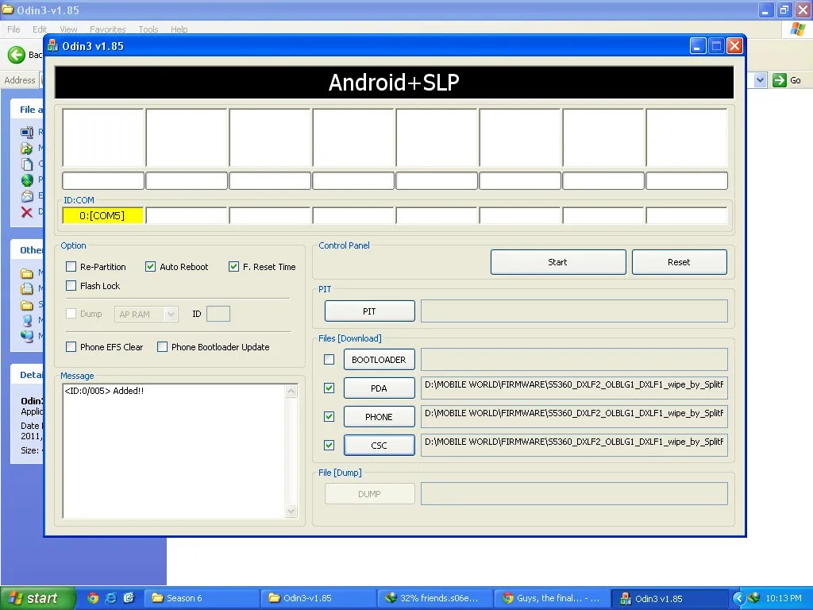Screen dimensions: 813x610
Task: Select the 0:[COM5] port box
Action: pos(102,215)
